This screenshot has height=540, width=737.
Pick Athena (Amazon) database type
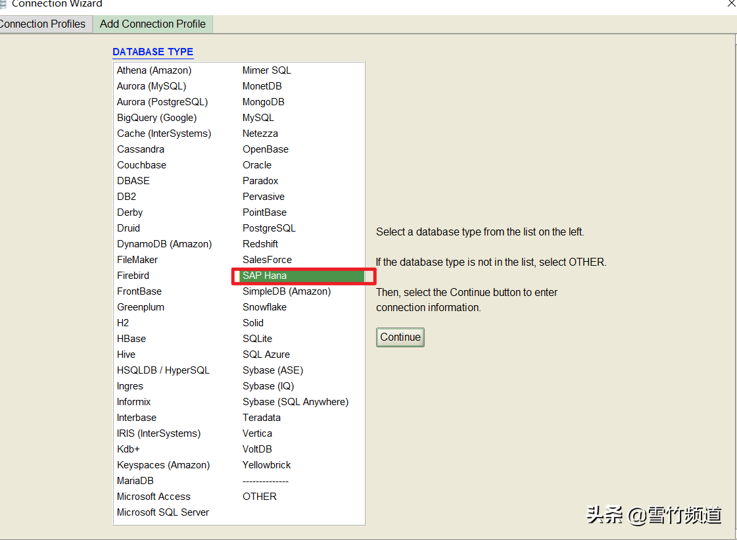(x=154, y=70)
